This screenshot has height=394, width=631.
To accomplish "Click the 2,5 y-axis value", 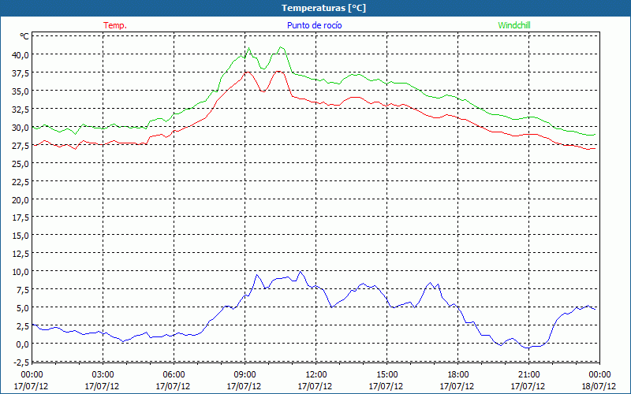I will [x=23, y=326].
